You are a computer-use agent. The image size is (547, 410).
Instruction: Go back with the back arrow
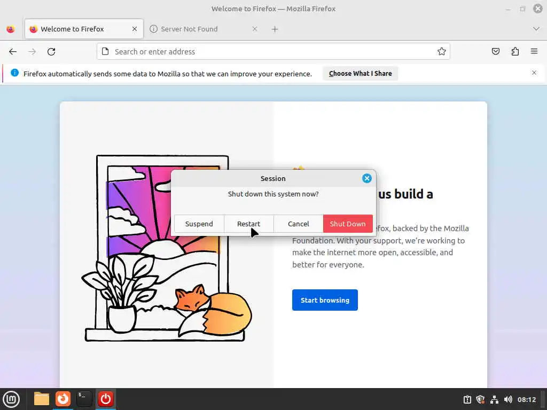pyautogui.click(x=13, y=52)
